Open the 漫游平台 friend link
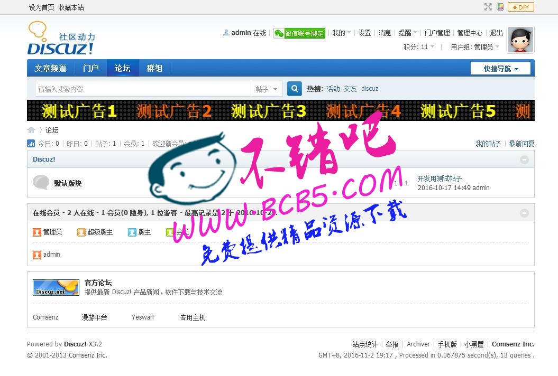The height and width of the screenshot is (376, 558). 94,317
